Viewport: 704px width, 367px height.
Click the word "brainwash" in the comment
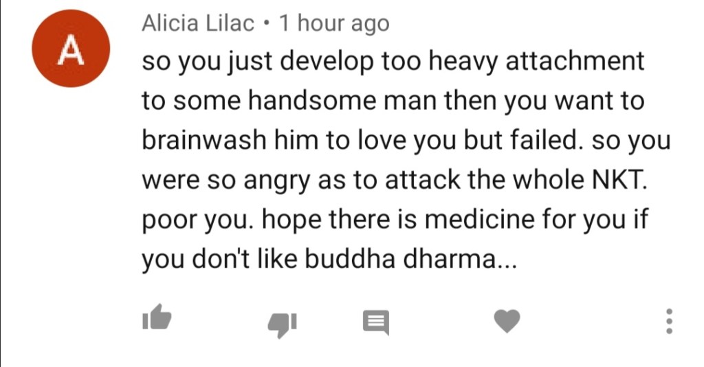click(204, 140)
